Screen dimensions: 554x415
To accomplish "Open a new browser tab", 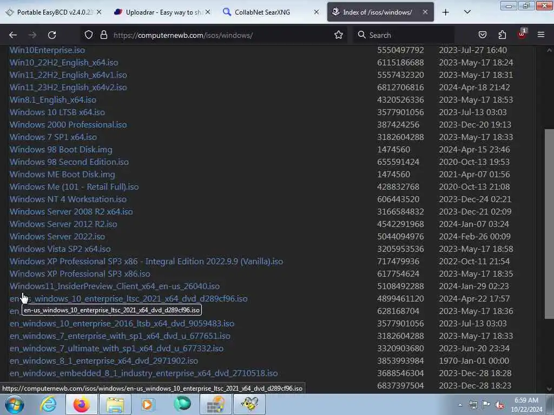I will [446, 12].
